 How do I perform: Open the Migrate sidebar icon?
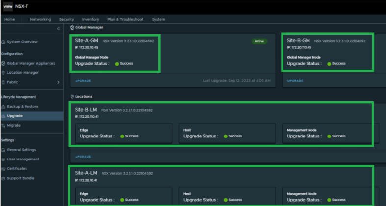[3, 126]
